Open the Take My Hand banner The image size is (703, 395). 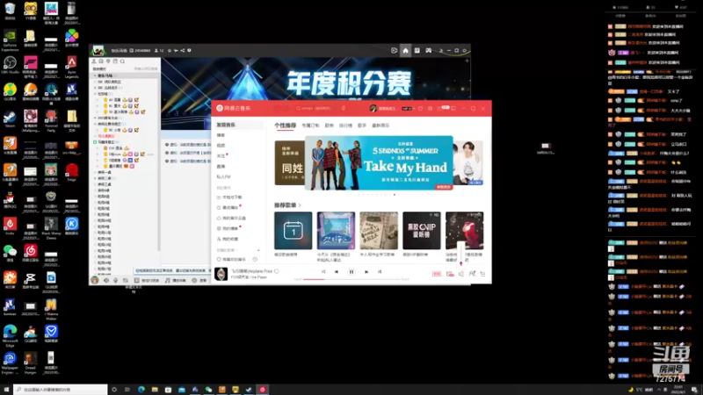(x=379, y=163)
